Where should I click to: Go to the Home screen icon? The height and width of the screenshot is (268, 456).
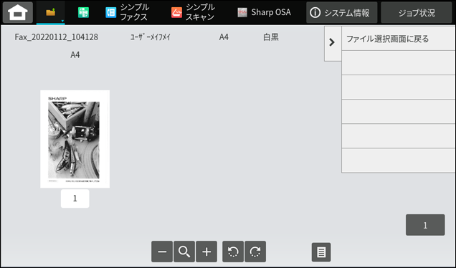point(18,12)
